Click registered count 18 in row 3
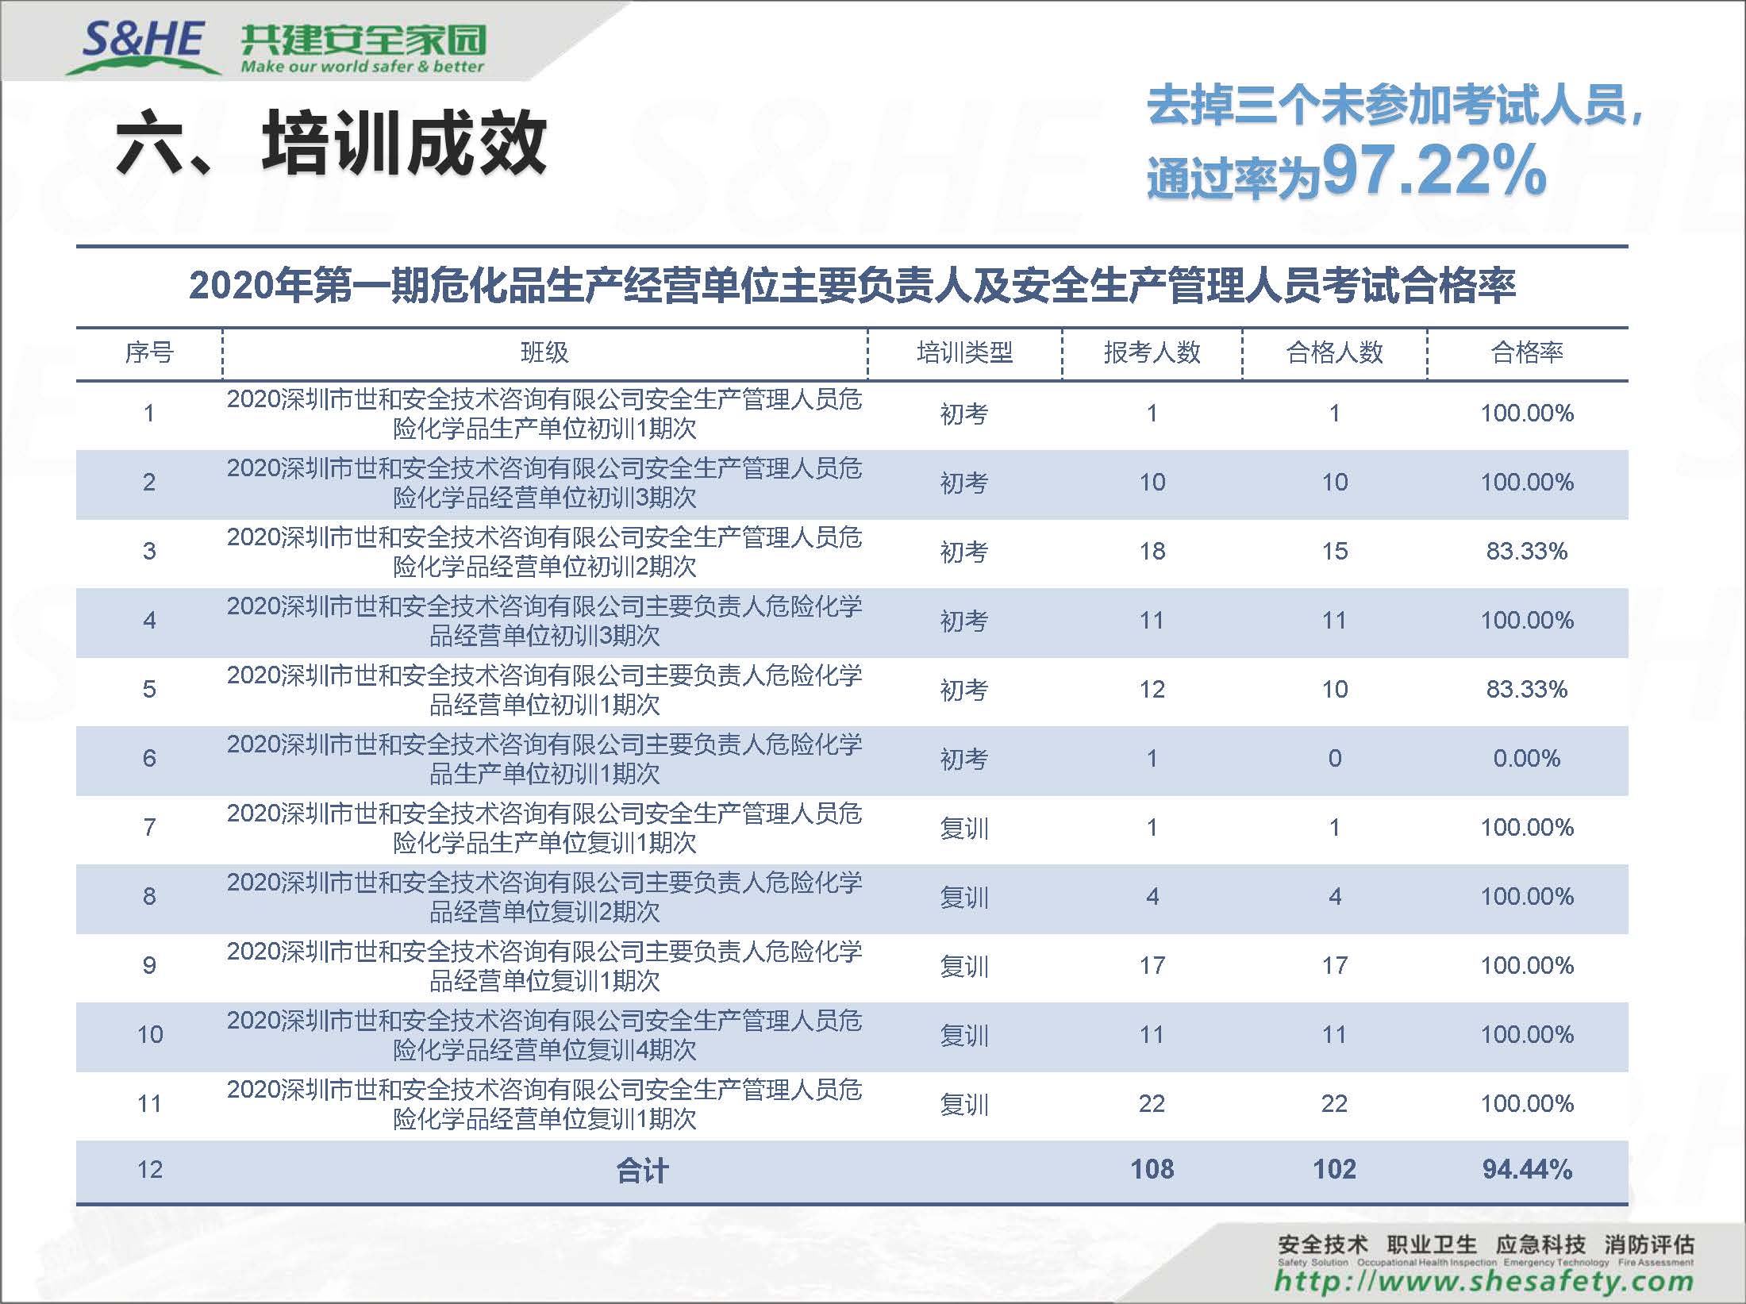The height and width of the screenshot is (1304, 1746). tap(1152, 552)
